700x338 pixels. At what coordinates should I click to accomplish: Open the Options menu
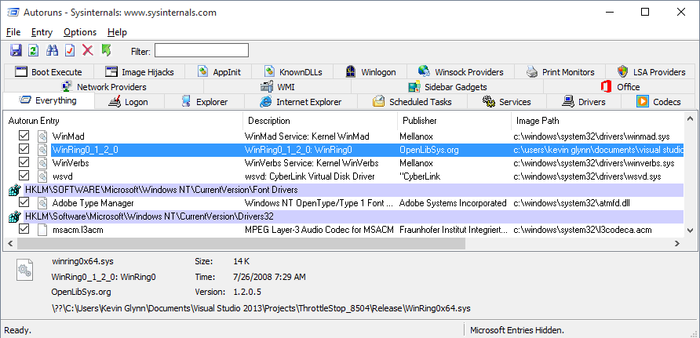80,32
